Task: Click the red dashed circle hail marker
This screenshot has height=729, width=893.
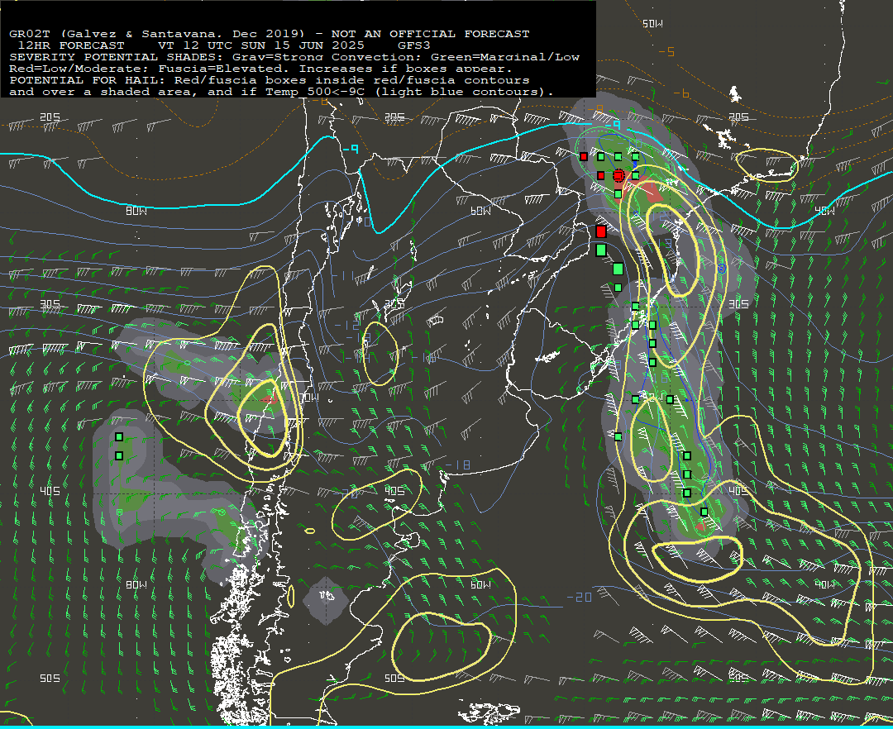Action: point(618,175)
